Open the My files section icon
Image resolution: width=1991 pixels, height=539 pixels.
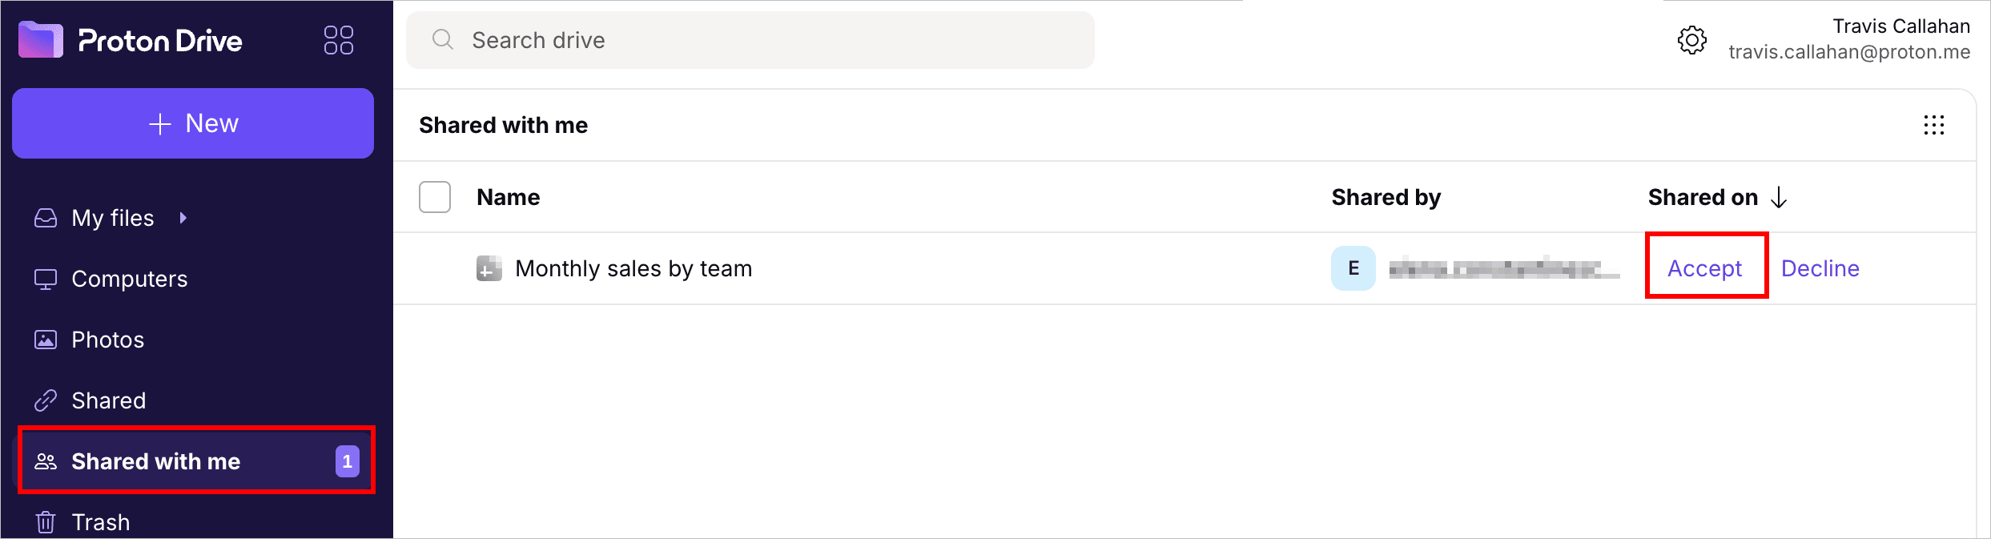tap(46, 217)
